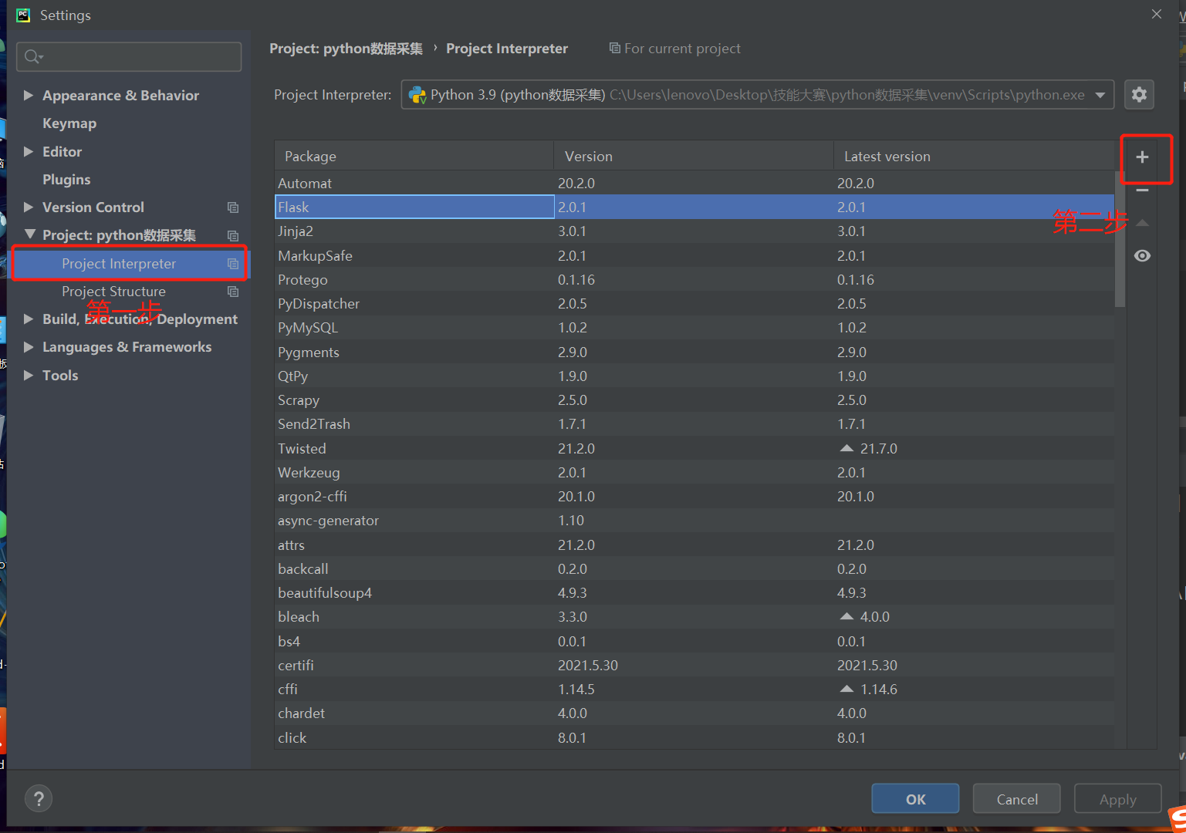Click upgrade arrow next to Twisted 21.7.0
This screenshot has height=833, width=1186.
coord(846,448)
